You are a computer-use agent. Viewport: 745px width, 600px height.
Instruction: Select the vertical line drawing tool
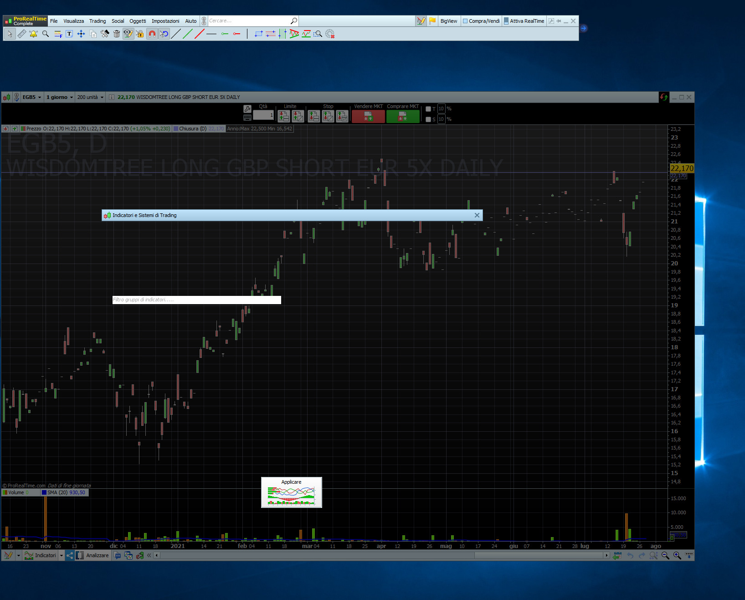(247, 34)
